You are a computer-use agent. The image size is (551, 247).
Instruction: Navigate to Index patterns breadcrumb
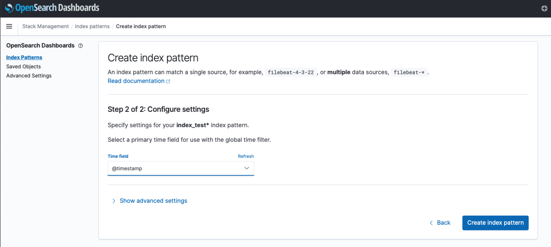[x=92, y=26]
